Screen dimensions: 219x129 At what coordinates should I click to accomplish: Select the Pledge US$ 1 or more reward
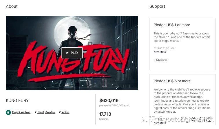182,44
